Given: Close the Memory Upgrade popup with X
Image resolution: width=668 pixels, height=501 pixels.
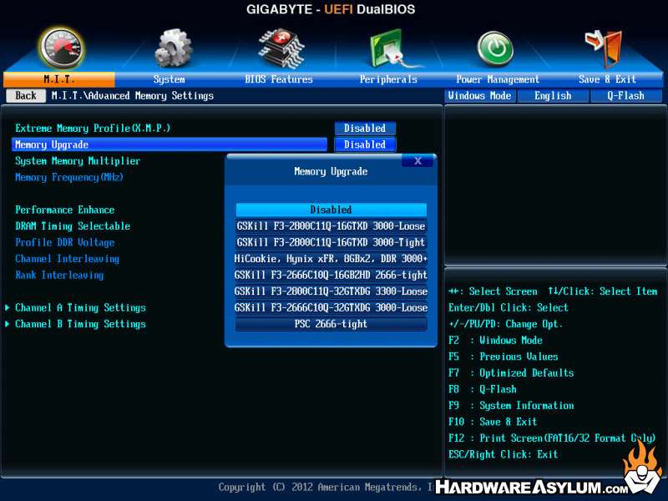Looking at the screenshot, I should pyautogui.click(x=418, y=160).
